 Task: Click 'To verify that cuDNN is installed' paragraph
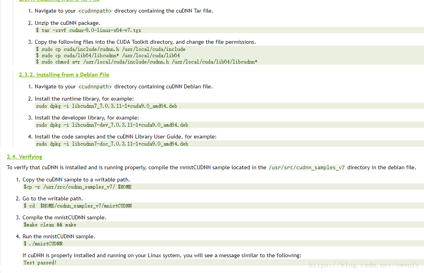click(x=212, y=168)
